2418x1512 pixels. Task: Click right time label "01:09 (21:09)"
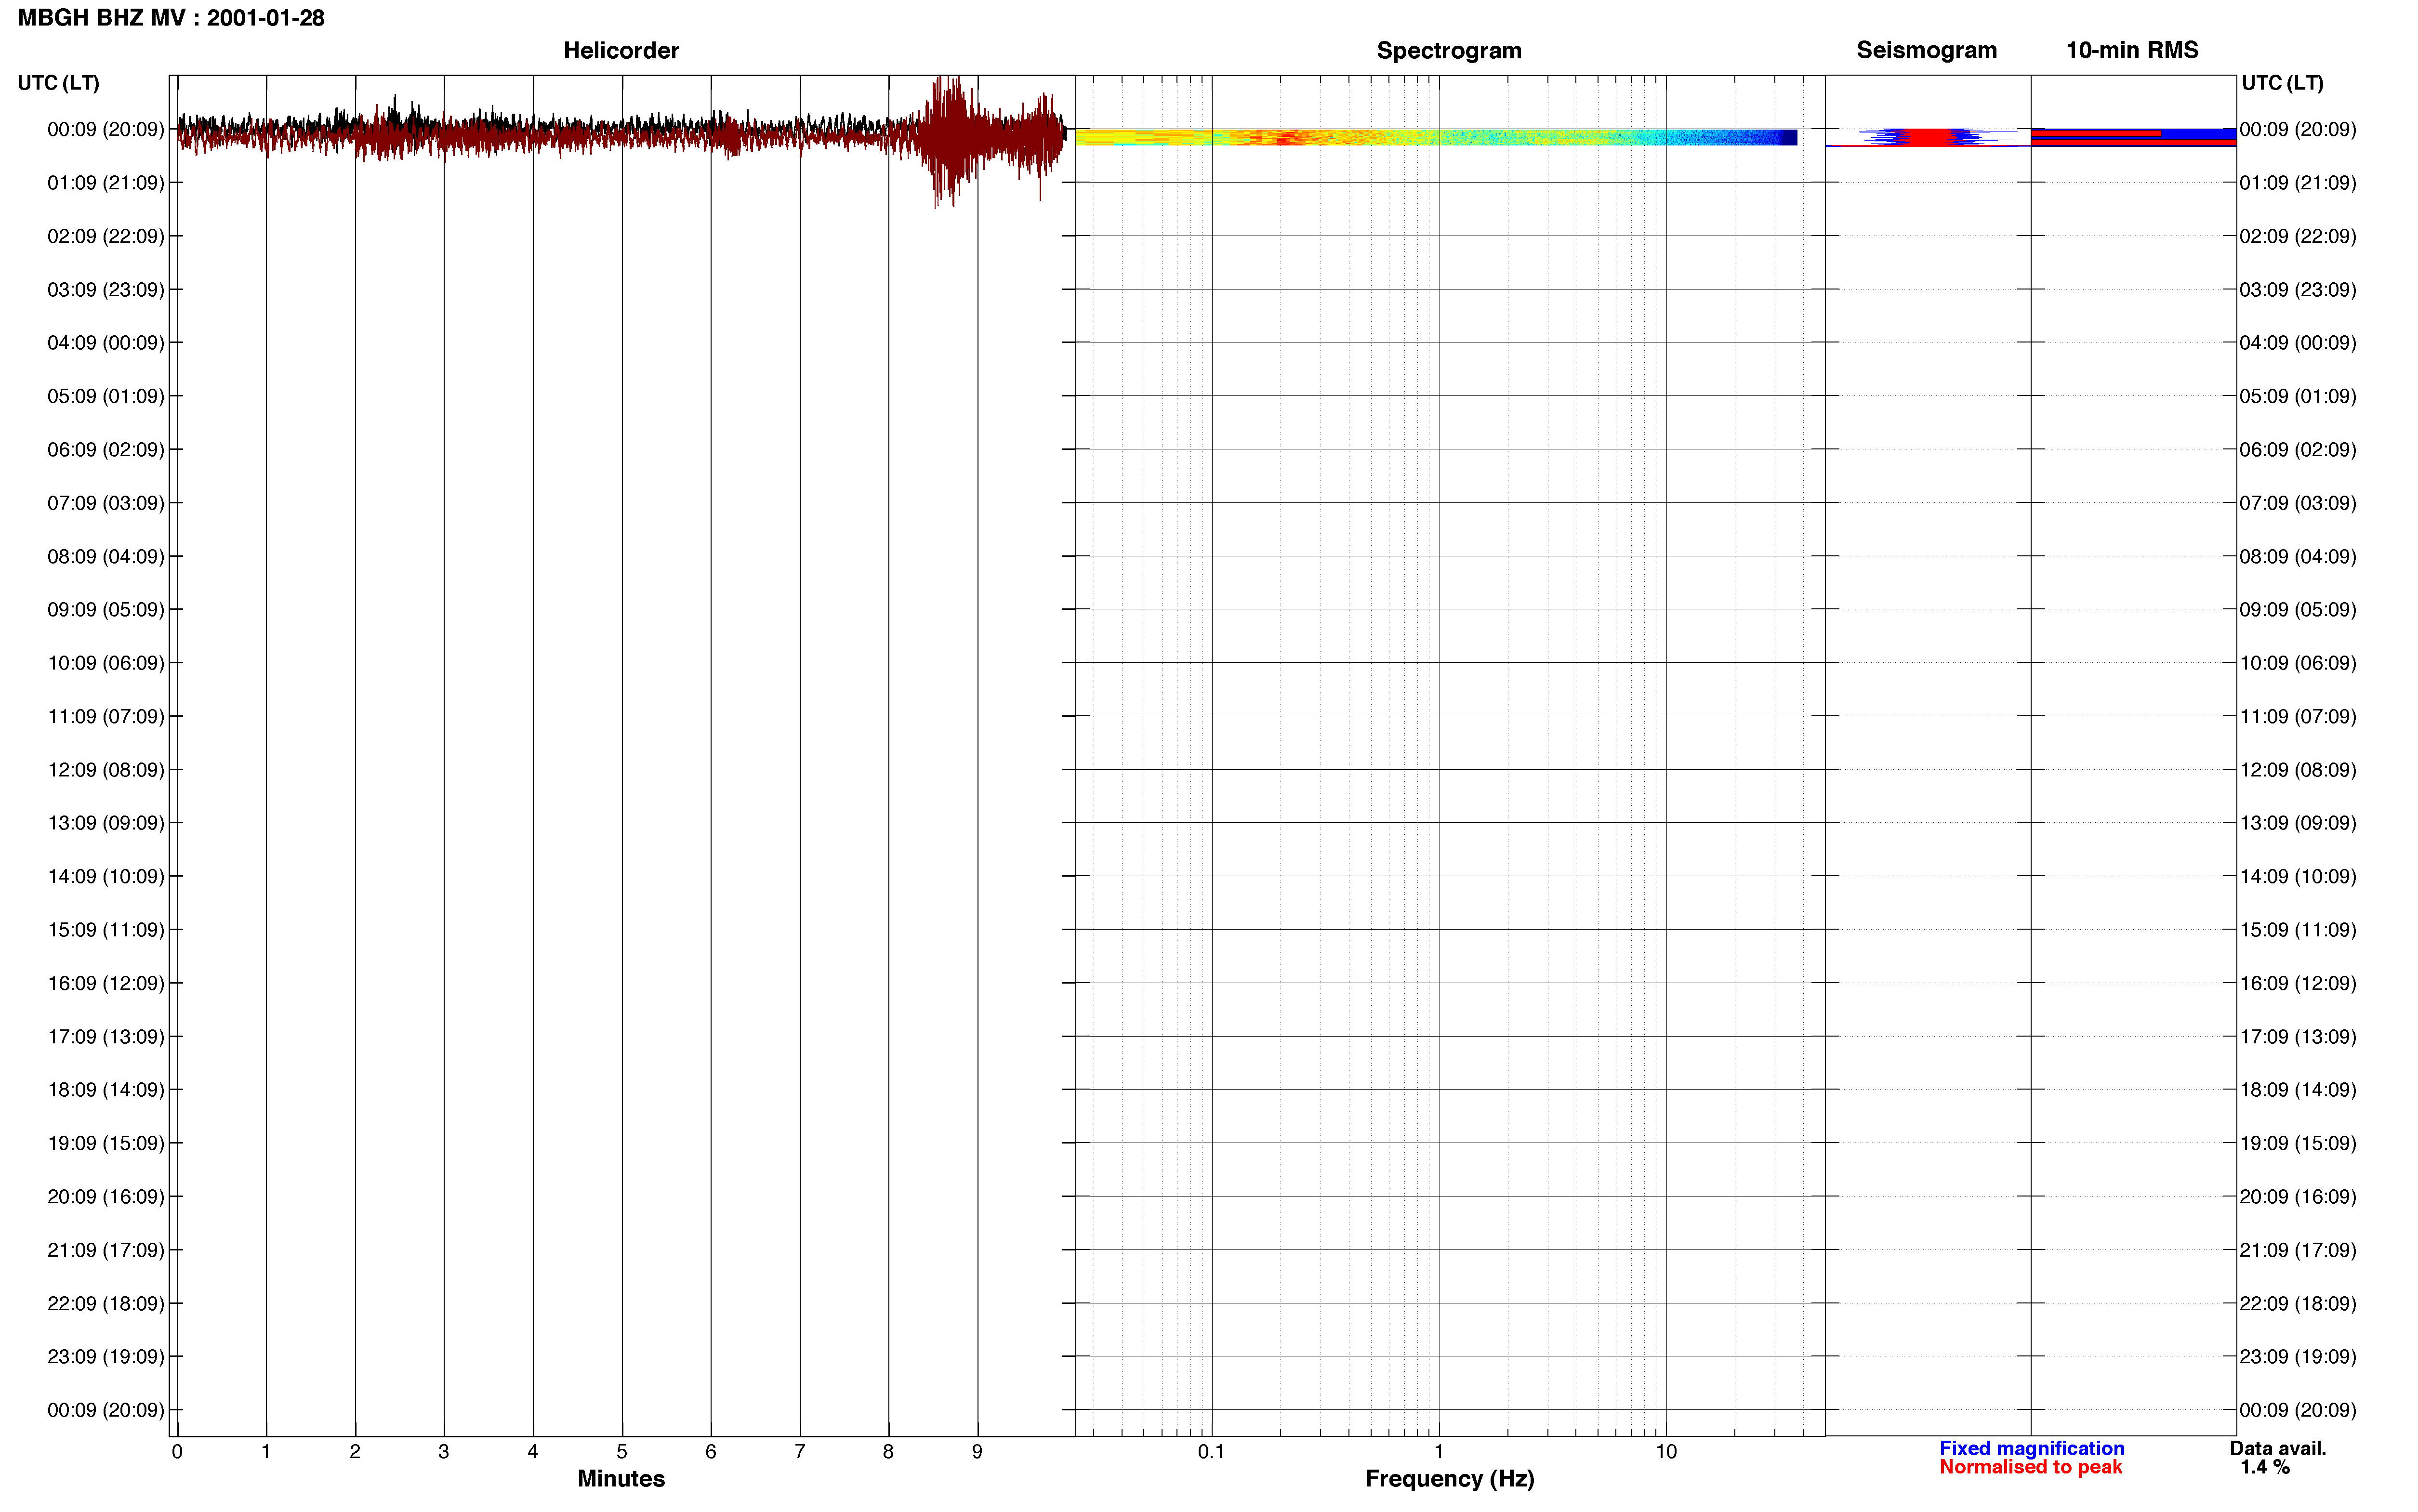(x=2298, y=183)
